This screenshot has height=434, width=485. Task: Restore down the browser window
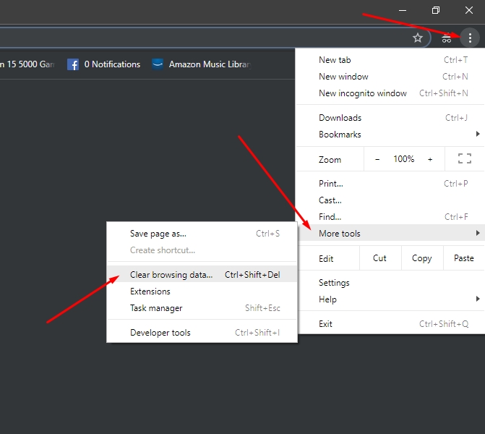pos(436,10)
